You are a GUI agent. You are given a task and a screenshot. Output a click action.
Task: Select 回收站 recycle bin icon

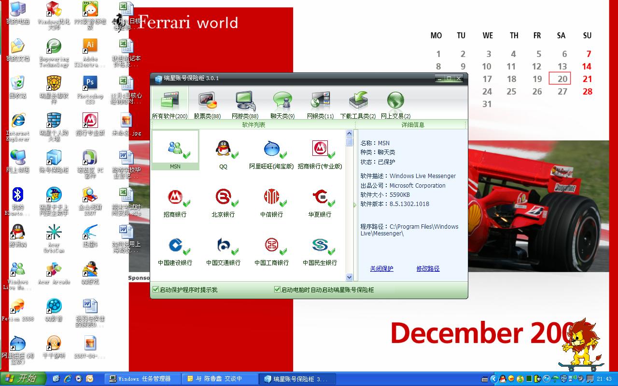pos(18,87)
